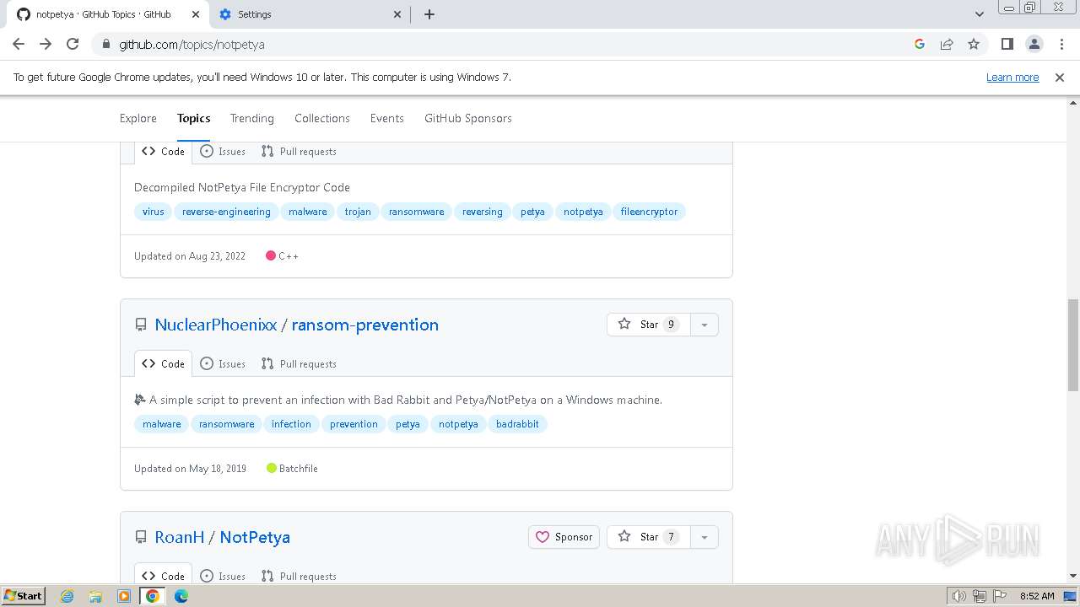Image resolution: width=1080 pixels, height=607 pixels.
Task: Open the Trending section
Action: (x=252, y=118)
